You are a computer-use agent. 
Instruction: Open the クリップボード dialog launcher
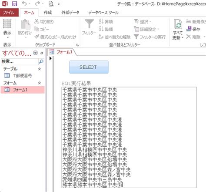click(77, 45)
